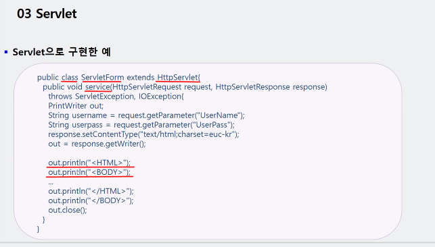The height and width of the screenshot is (247, 435).
Task: Click the blue square bullet before Servlet heading
Action: (6, 52)
